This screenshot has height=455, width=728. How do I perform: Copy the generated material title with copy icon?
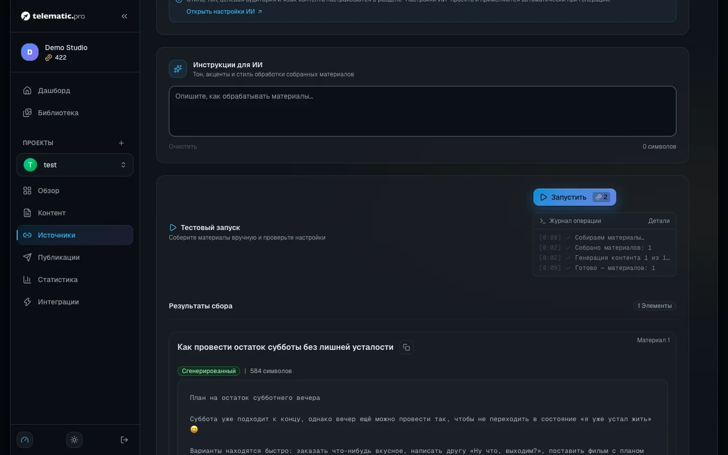pyautogui.click(x=406, y=347)
